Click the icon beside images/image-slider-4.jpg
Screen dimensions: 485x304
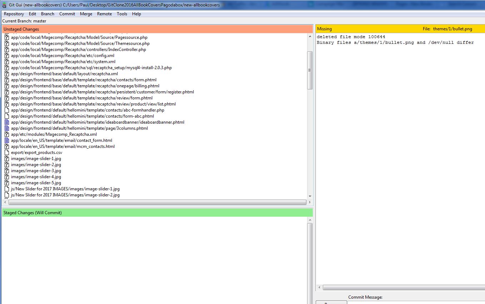pos(6,177)
